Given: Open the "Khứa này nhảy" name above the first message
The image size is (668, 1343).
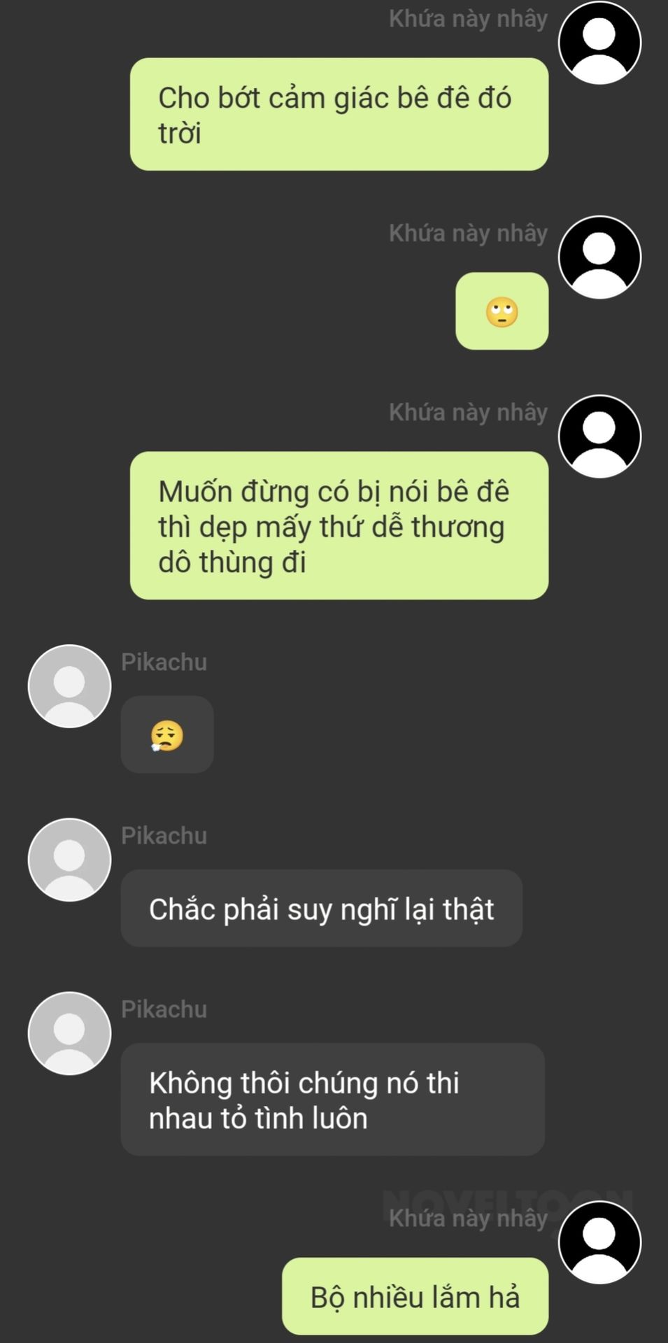Looking at the screenshot, I should [468, 19].
